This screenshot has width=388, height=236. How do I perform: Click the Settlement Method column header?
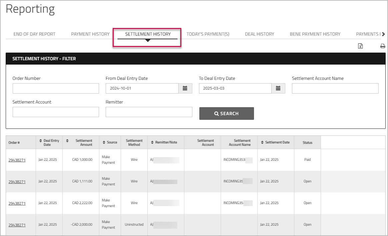(x=134, y=142)
